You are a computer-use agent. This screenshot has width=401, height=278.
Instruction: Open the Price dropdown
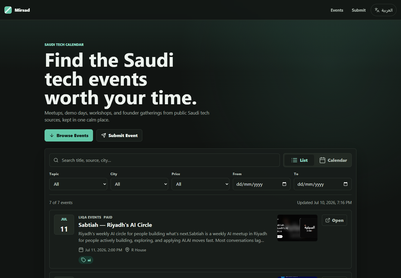tap(200, 184)
